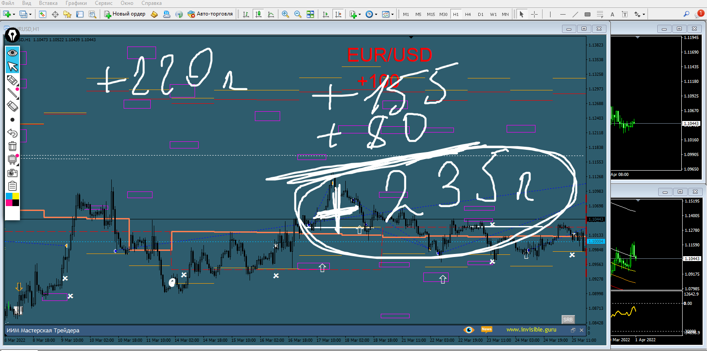Select the horizontal line tool

(x=562, y=14)
